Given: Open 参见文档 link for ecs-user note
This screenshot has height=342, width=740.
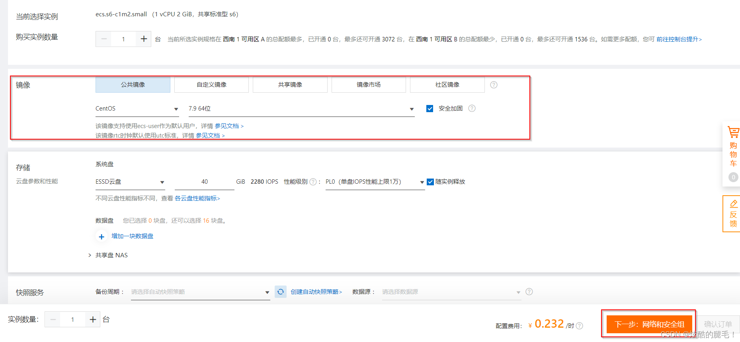Looking at the screenshot, I should (229, 126).
